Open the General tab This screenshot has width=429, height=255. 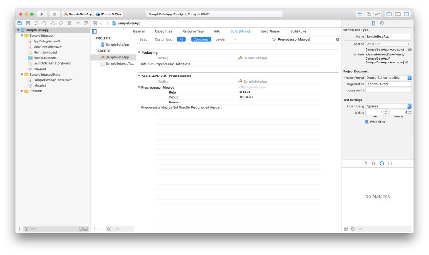click(138, 31)
